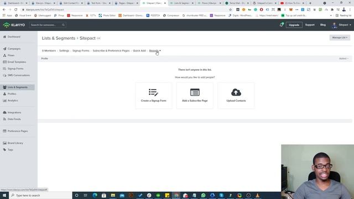The height and width of the screenshot is (199, 354).
Task: Click the Upload Contacts cloud icon
Action: [236, 92]
